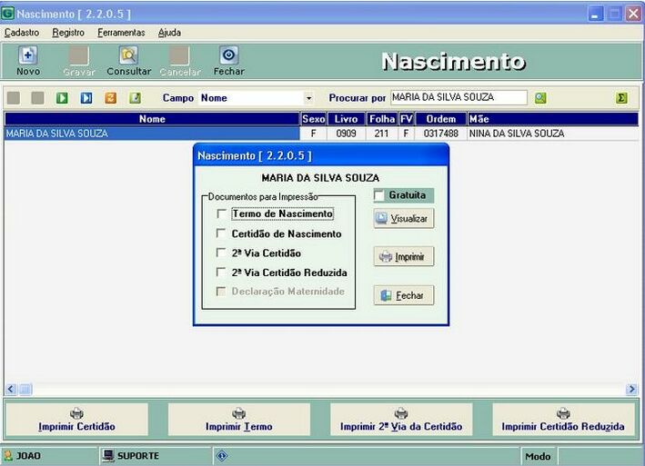The image size is (645, 466).
Task: Open the Cadastro menu
Action: tap(22, 33)
